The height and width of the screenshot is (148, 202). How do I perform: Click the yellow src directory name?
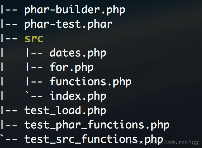34,39
